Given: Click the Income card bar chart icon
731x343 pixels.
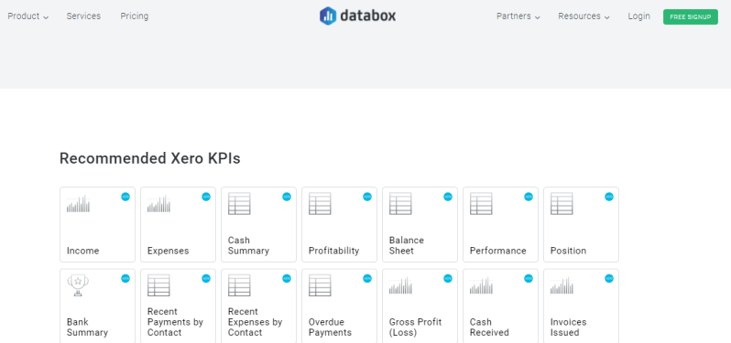Looking at the screenshot, I should click(x=79, y=204).
